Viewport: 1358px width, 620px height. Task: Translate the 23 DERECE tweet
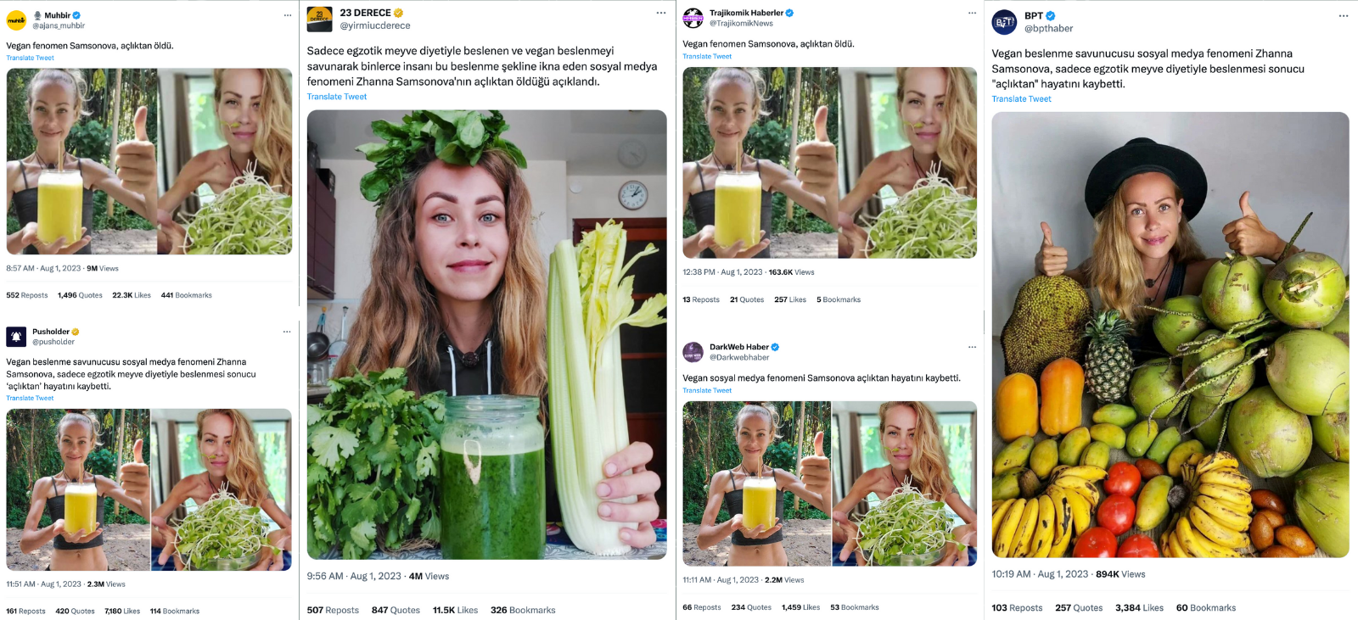point(337,97)
